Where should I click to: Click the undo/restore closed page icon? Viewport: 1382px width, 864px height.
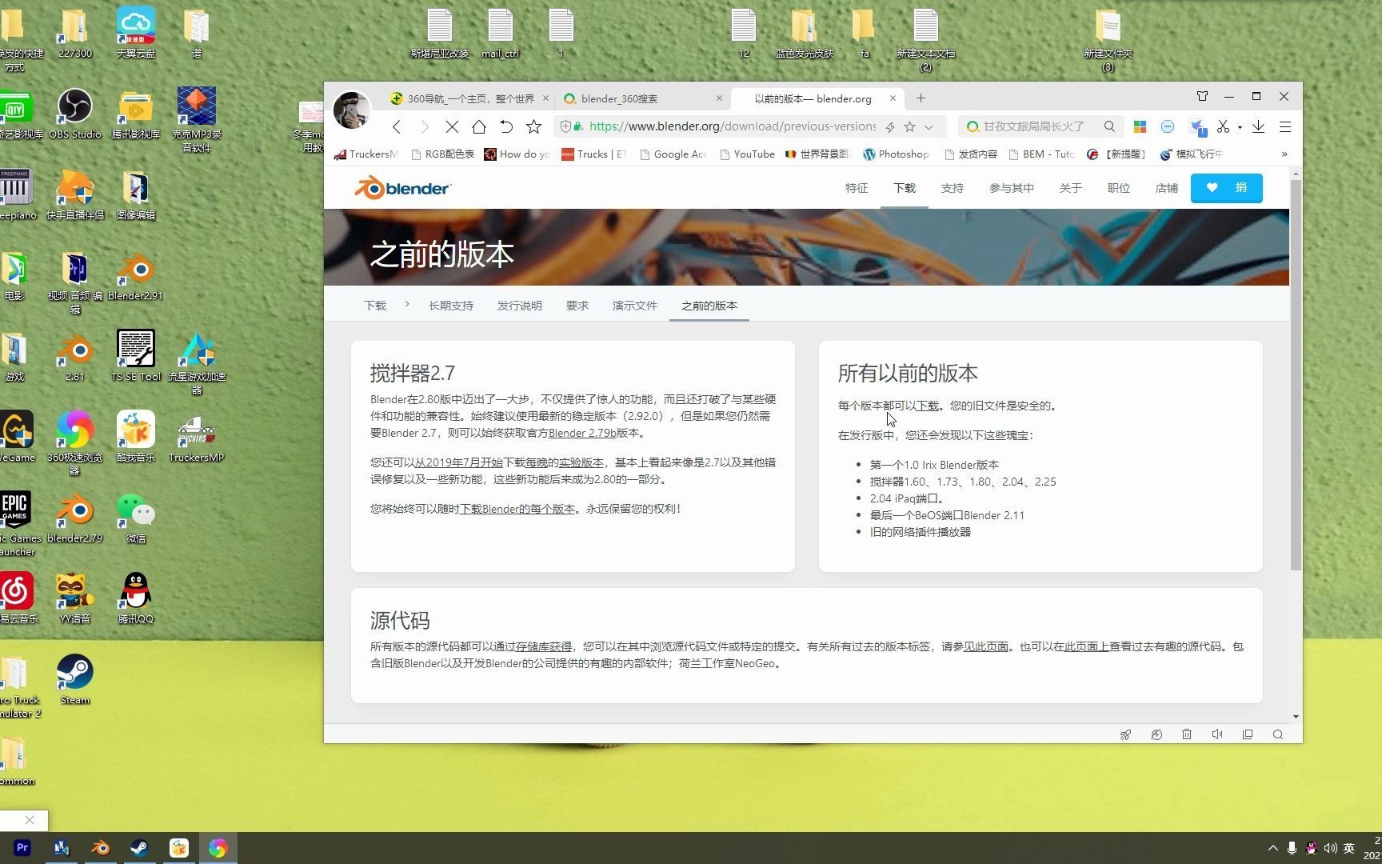point(506,126)
